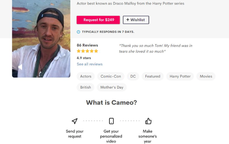Click the Movies category tag
Screen dimensions: 229x144
(206, 76)
